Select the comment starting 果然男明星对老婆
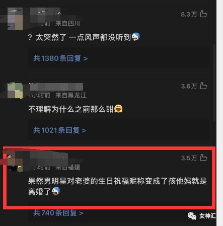 [117, 186]
